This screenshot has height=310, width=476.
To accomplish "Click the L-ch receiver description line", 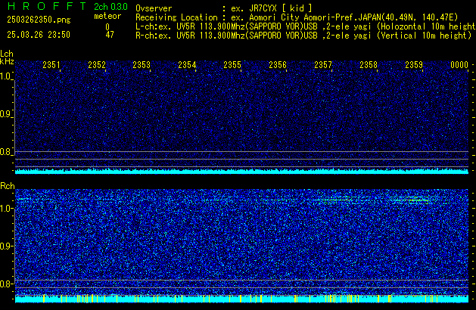I will pyautogui.click(x=306, y=26).
